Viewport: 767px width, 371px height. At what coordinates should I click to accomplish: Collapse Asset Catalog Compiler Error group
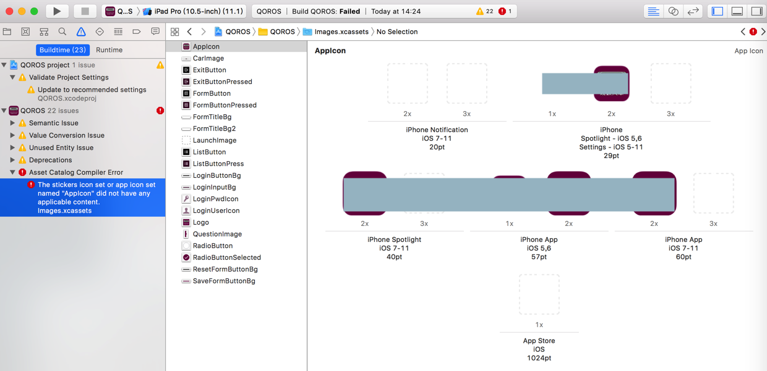tap(12, 172)
